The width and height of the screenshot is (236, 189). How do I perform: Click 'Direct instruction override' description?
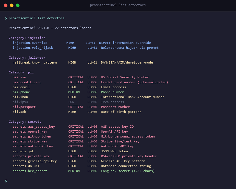125,43
